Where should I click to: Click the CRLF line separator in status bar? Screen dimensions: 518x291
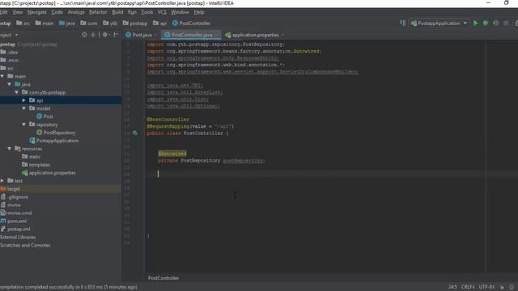pos(468,287)
